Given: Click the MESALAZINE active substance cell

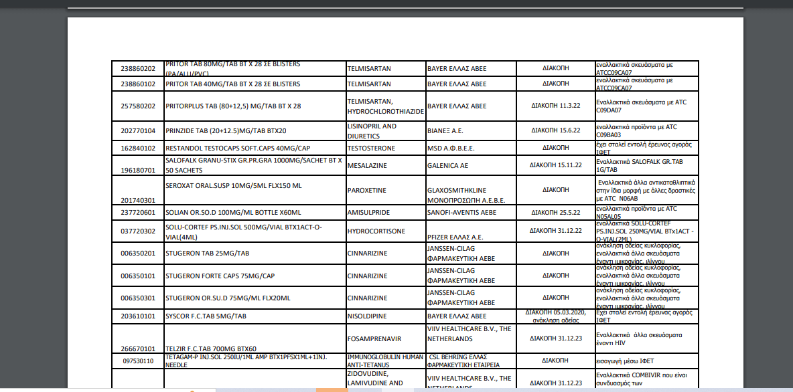Looking at the screenshot, I should [366, 165].
